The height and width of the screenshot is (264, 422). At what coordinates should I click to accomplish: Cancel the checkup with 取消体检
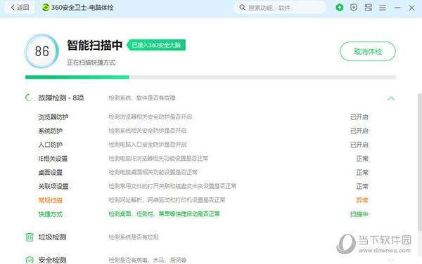point(368,51)
